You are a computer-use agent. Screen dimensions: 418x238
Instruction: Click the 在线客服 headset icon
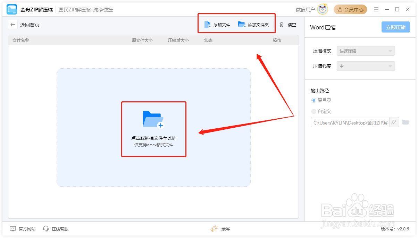[x=46, y=229]
